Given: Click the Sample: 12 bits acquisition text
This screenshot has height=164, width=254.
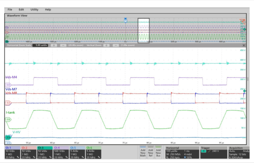Looking at the screenshot, I should pyautogui.click(x=238, y=154).
